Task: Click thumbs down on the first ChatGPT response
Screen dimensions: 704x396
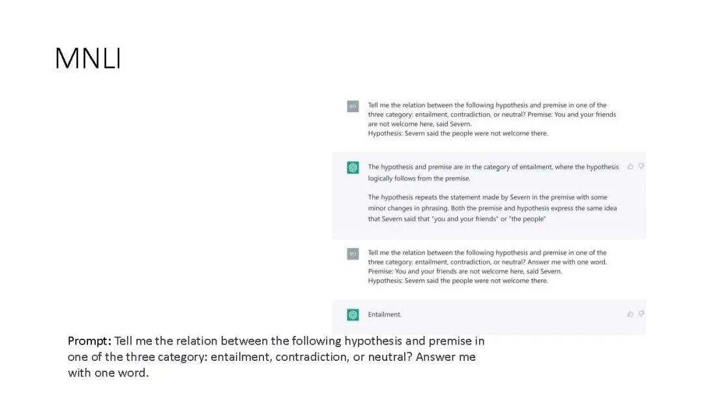Action: click(641, 166)
